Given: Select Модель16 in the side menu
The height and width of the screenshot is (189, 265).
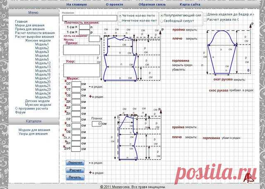Looking at the screenshot, I should [x=43, y=75].
